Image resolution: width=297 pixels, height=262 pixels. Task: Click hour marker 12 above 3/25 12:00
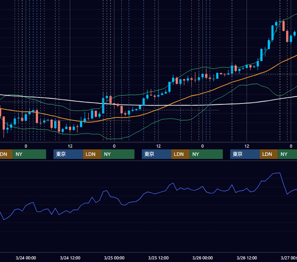tap(159, 146)
